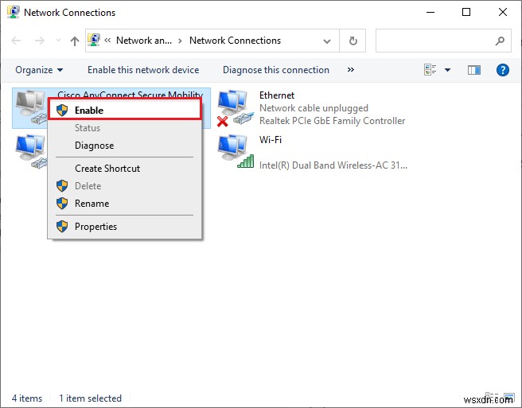The height and width of the screenshot is (408, 522).
Task: Click Enable in the context menu
Action: (x=124, y=110)
